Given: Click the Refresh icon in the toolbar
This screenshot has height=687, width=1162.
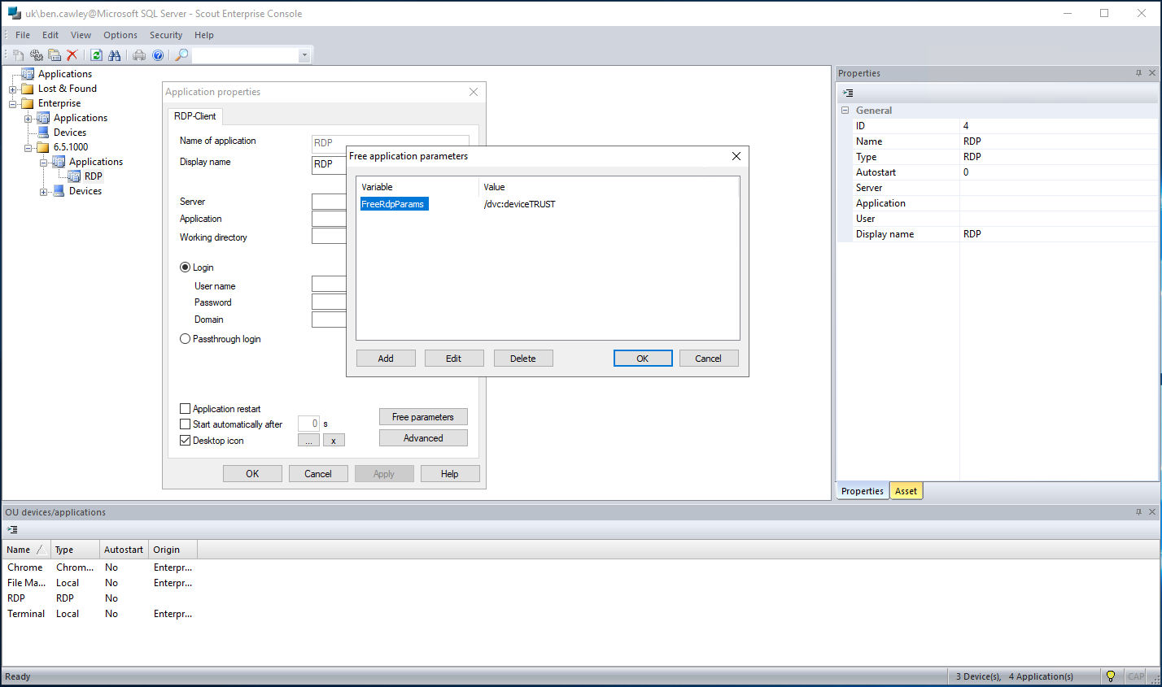Looking at the screenshot, I should 96,55.
